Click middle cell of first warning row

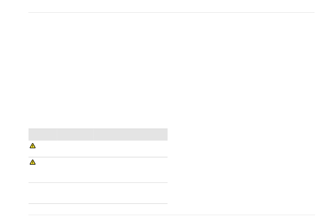click(x=75, y=149)
